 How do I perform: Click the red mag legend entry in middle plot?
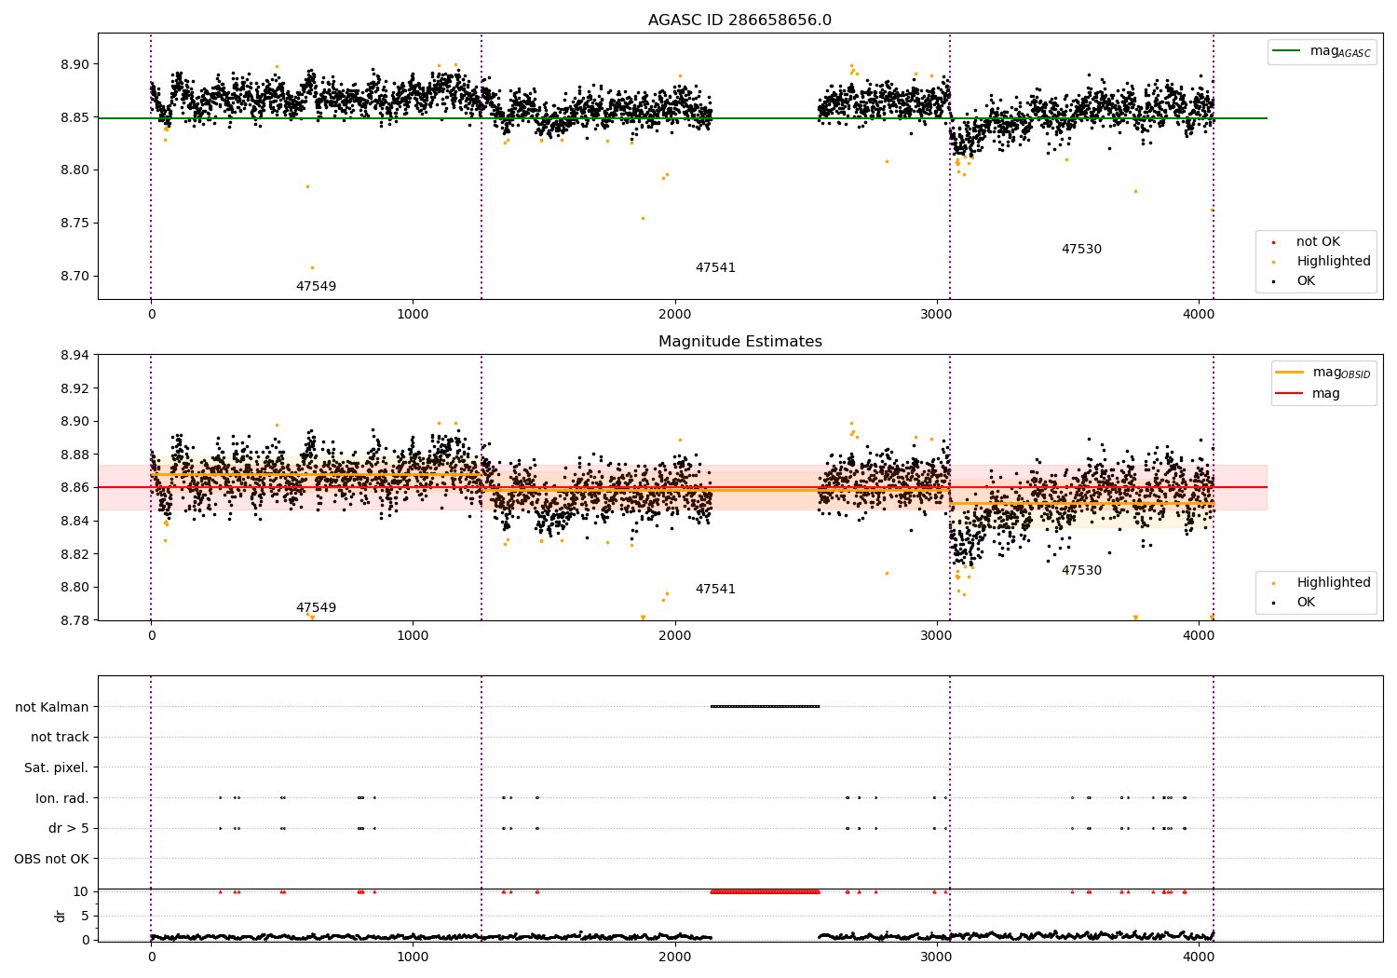pos(1308,394)
